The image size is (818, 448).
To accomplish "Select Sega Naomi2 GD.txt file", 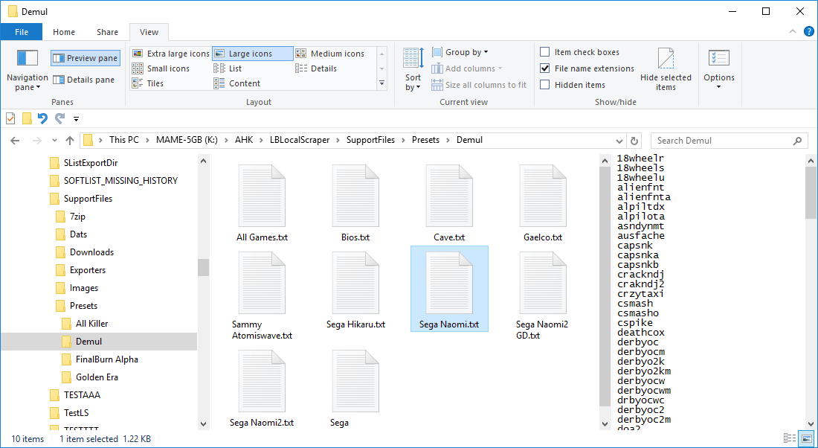I will point(543,295).
